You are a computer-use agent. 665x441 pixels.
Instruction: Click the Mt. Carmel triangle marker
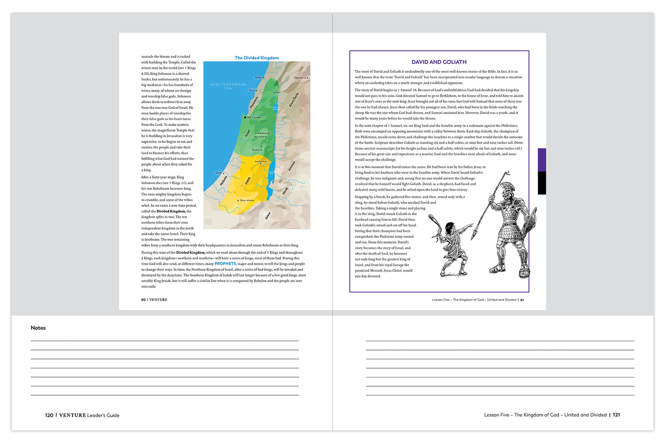245,117
